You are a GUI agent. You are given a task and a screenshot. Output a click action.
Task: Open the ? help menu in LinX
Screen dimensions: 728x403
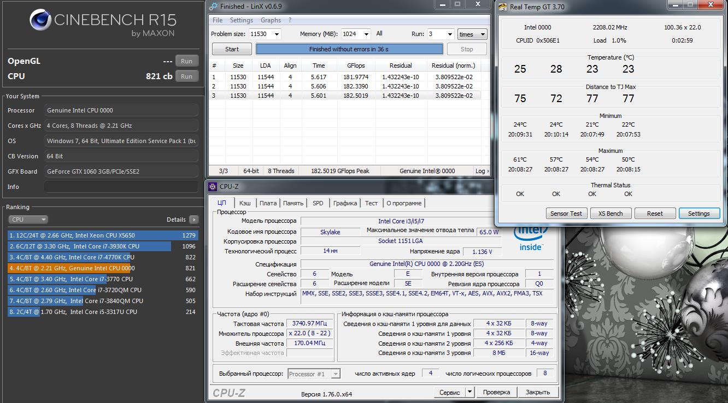point(290,20)
